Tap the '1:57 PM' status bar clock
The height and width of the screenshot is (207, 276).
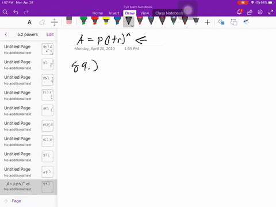click(x=7, y=2)
